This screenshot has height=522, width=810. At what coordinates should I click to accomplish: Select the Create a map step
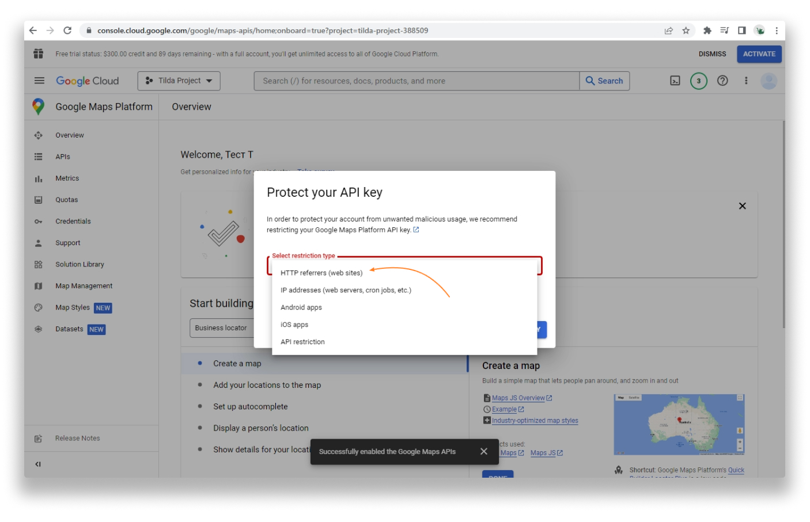click(x=237, y=364)
